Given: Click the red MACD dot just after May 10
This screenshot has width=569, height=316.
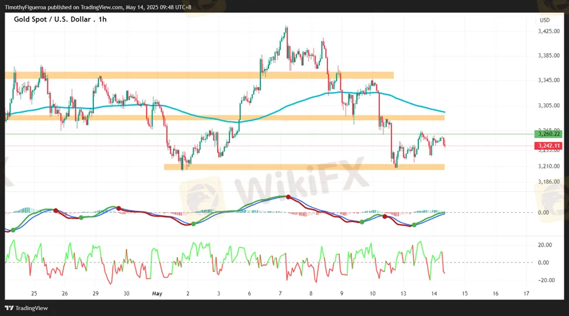Looking at the screenshot, I should [x=385, y=217].
